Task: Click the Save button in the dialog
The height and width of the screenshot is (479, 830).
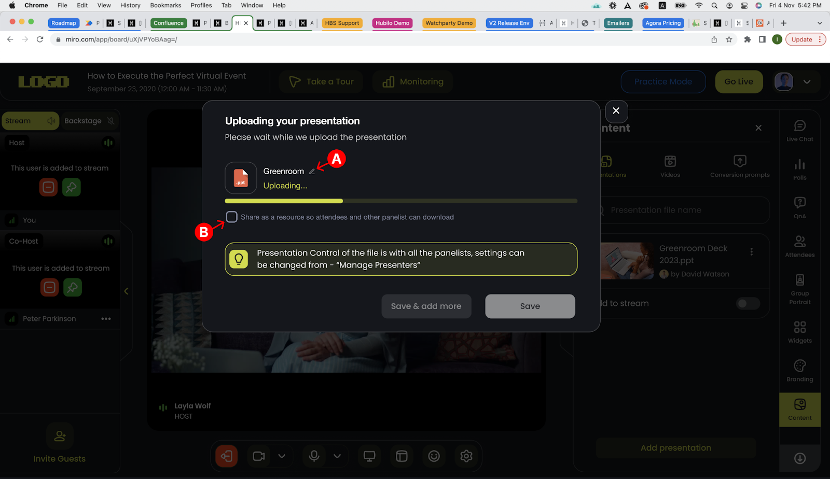Action: [x=530, y=306]
